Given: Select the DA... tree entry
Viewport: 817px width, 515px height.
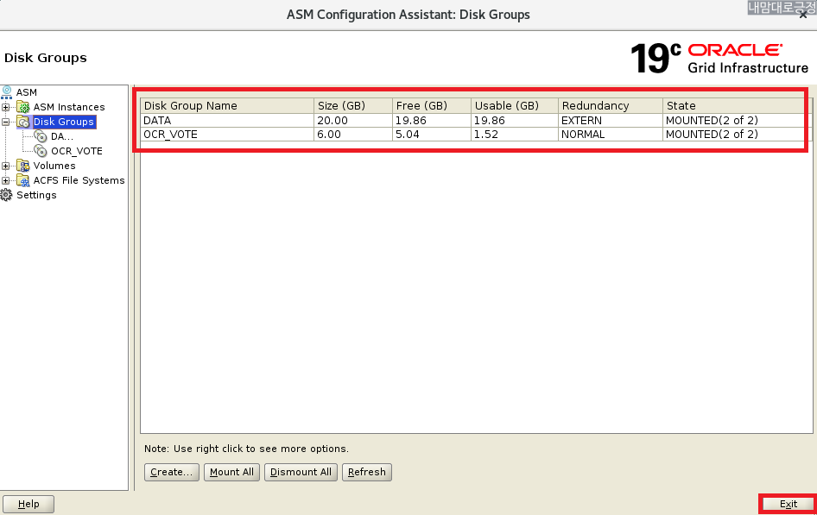Looking at the screenshot, I should [62, 137].
